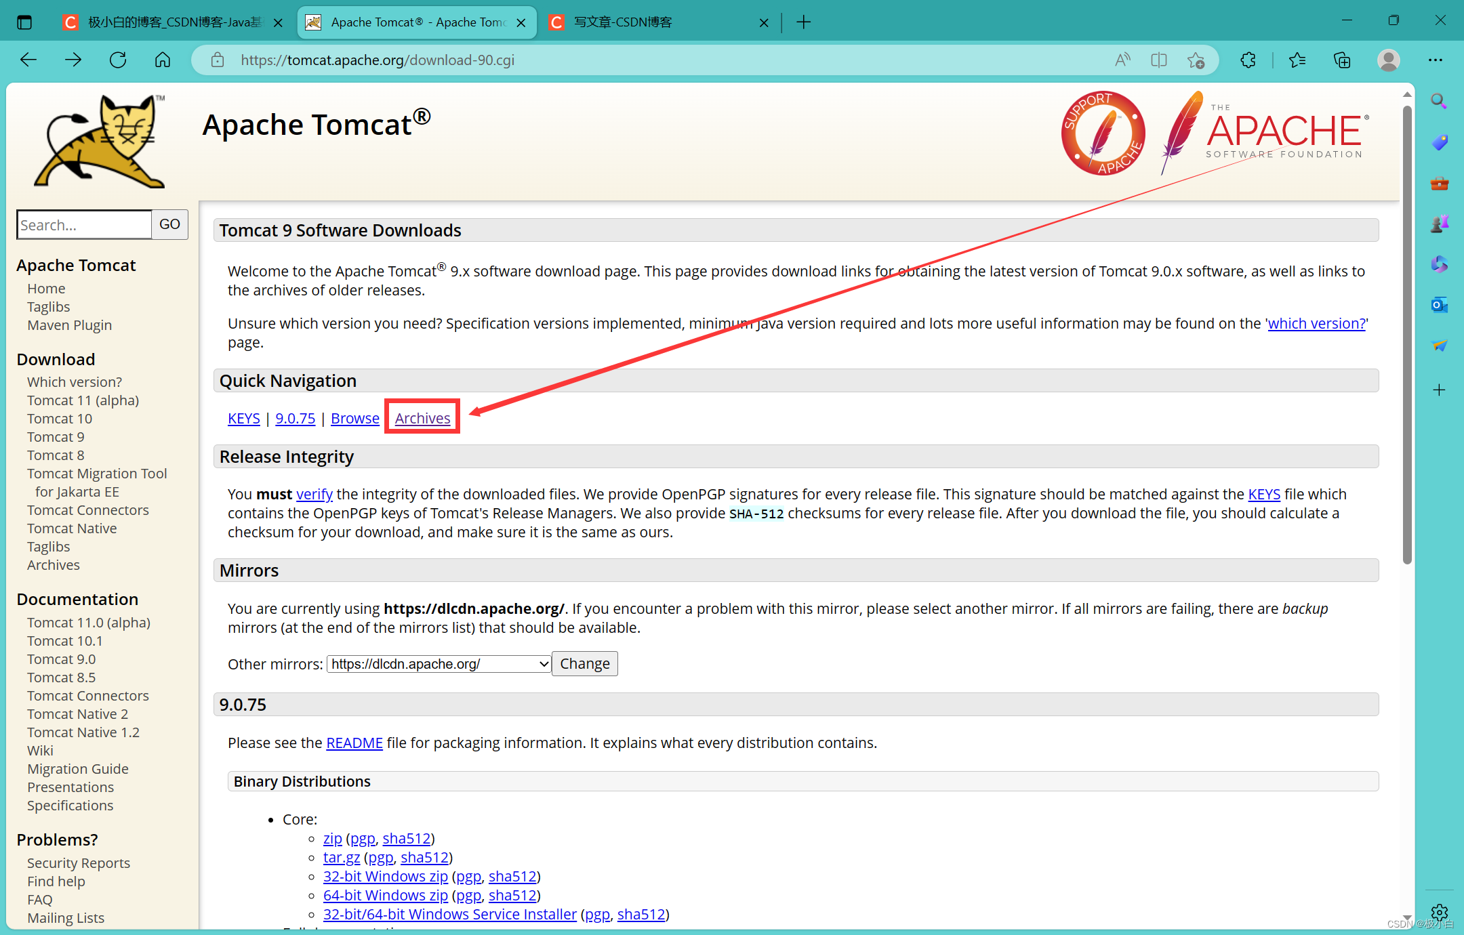Download the 32-bit Windows zip
The width and height of the screenshot is (1464, 935).
point(386,876)
